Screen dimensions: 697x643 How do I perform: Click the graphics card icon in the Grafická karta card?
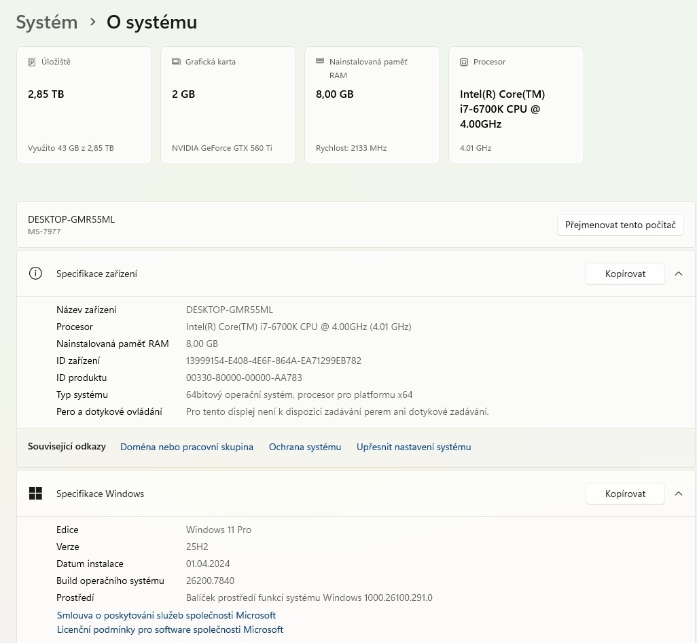tap(176, 61)
